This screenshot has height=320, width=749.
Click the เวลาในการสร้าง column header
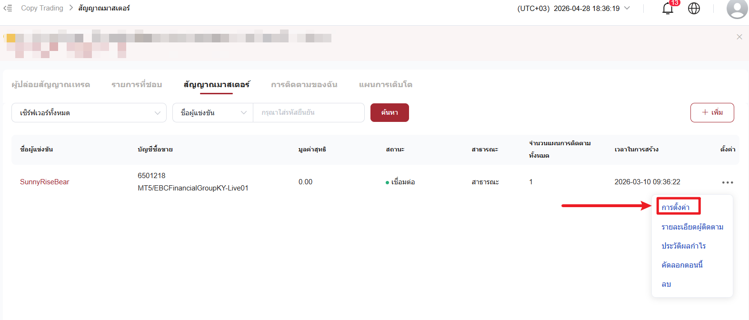point(637,149)
